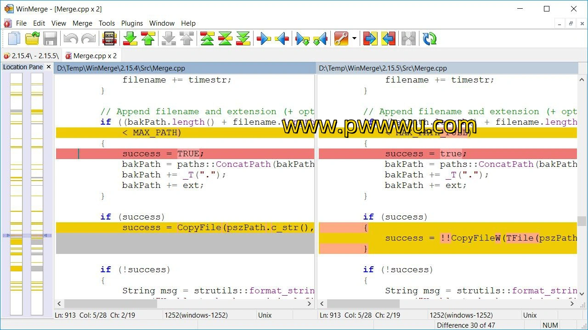Open files with the folder icon

32,38
